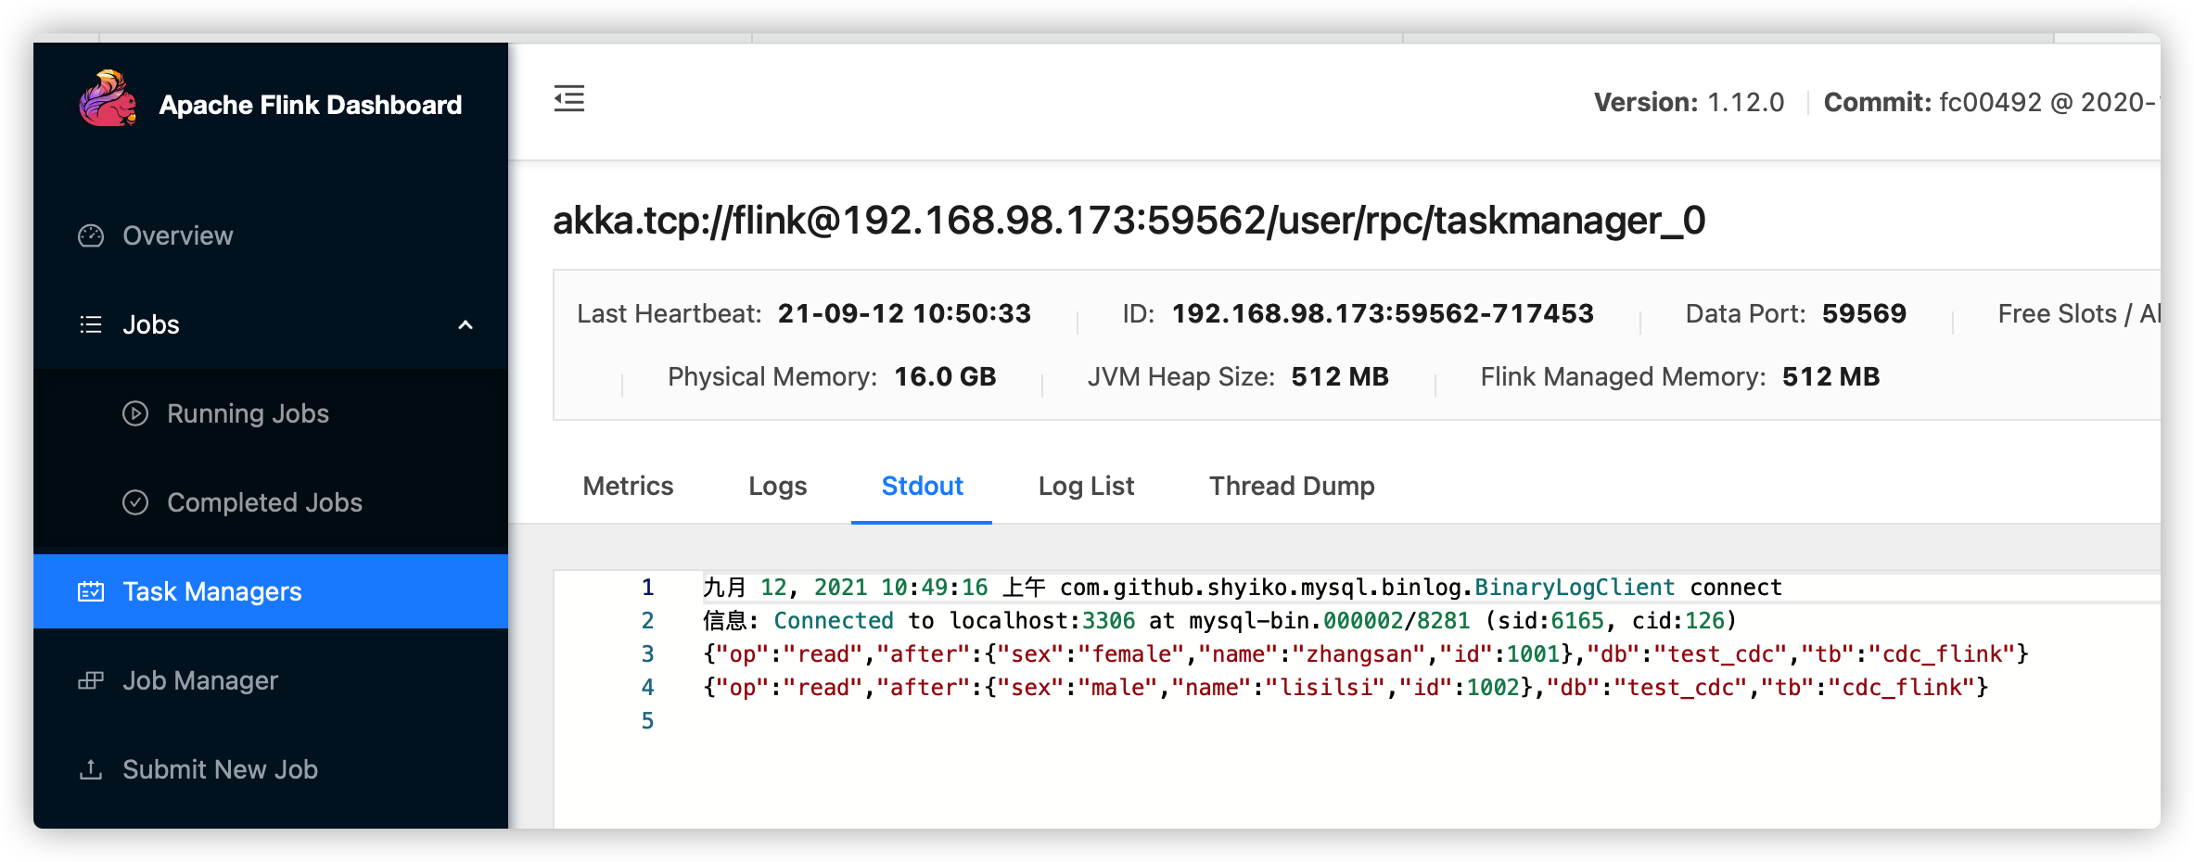Click the Apache Flink Dashboard title
The height and width of the screenshot is (862, 2194).
pos(311,105)
